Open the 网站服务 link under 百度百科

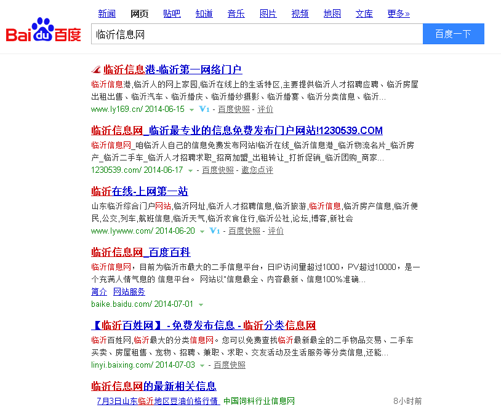tap(129, 292)
